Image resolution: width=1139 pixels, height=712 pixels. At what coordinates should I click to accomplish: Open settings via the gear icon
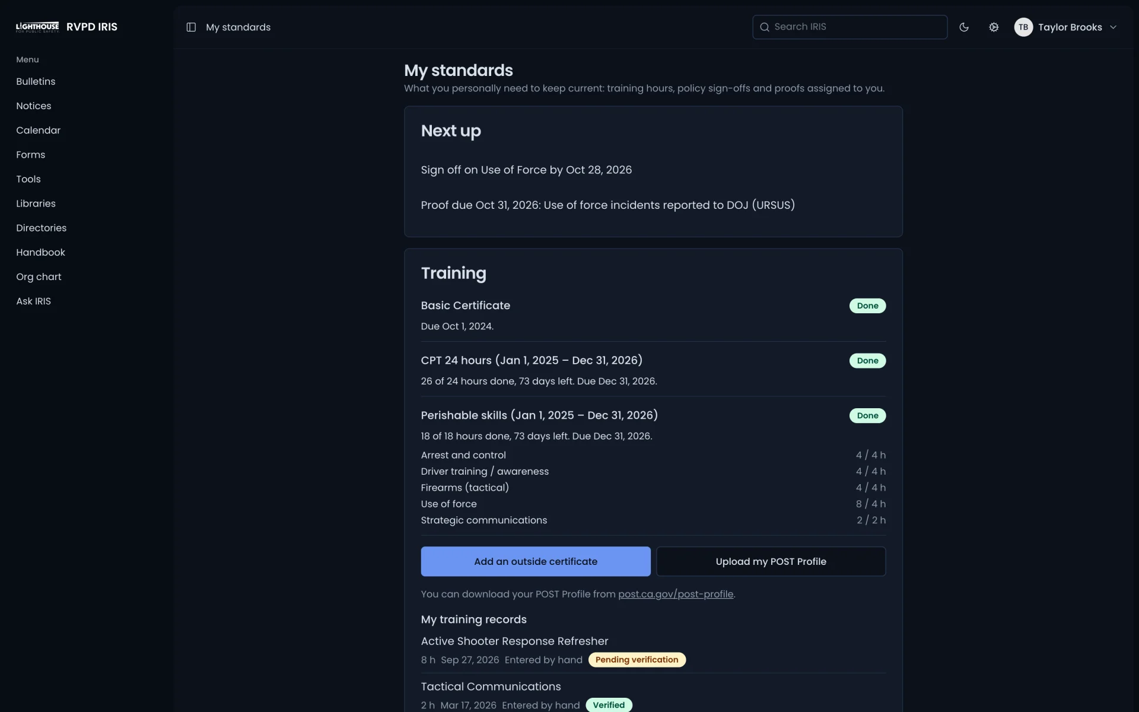(x=994, y=27)
